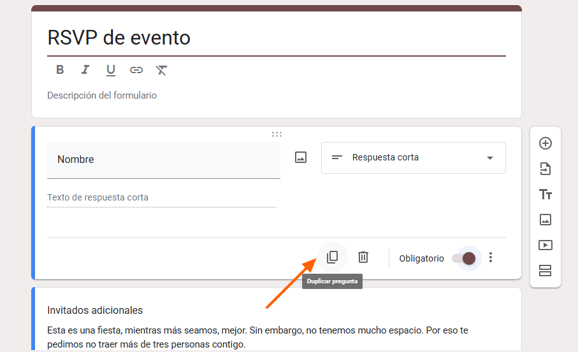This screenshot has height=352, width=578.
Task: Add a video from the sidebar
Action: [545, 245]
